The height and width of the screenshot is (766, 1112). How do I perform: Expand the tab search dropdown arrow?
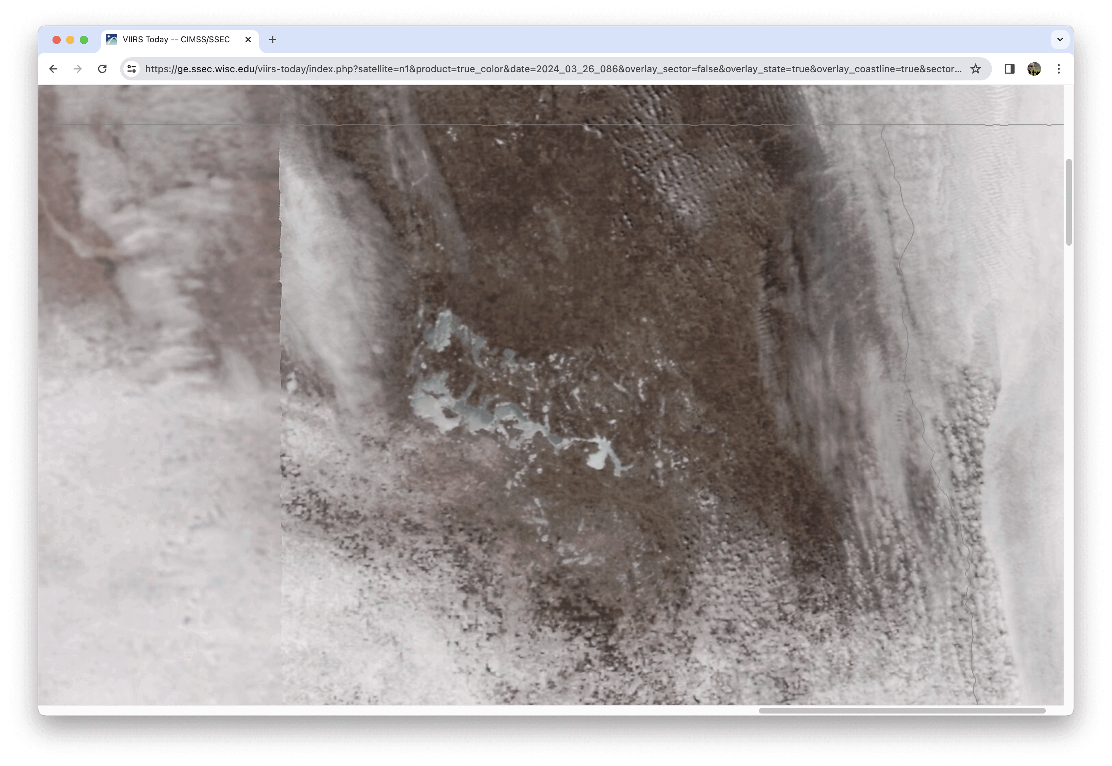1060,39
